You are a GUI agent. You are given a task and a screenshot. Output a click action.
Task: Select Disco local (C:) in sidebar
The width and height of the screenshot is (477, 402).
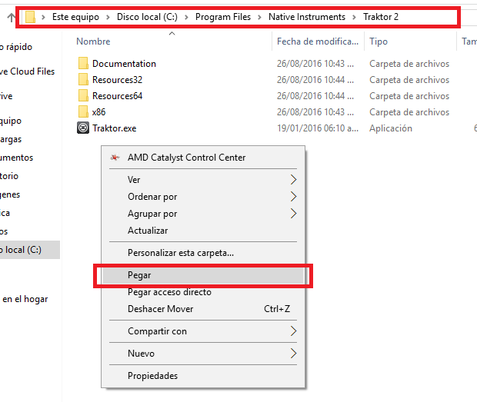(30, 250)
